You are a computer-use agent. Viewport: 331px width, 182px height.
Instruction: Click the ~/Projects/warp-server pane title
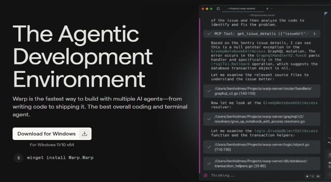point(262,15)
